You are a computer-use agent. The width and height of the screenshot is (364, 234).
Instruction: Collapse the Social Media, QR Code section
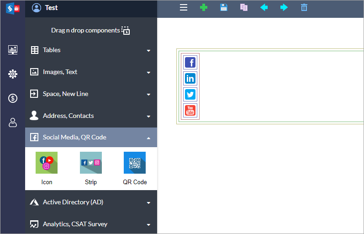click(91, 137)
